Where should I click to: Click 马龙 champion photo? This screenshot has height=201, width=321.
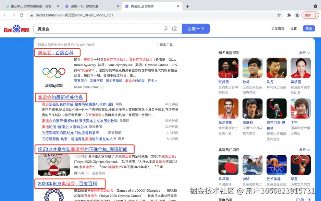click(276, 68)
